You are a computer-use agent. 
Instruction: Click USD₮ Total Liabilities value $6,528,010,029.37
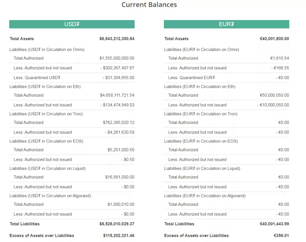(117, 224)
